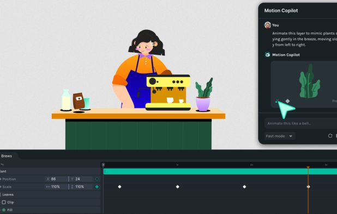Select the Plant layer row in timeline

click(x=50, y=171)
